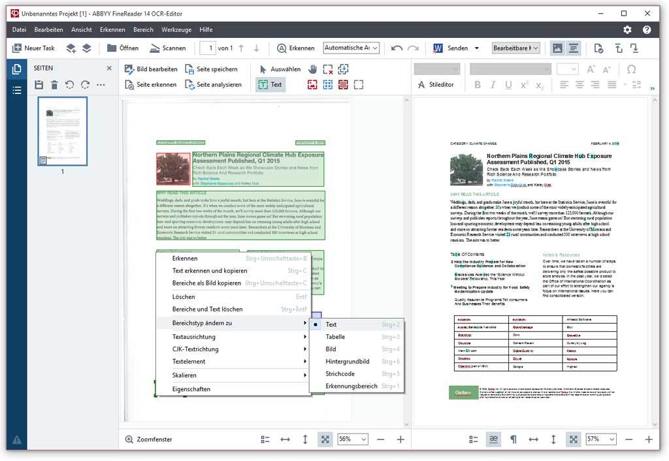Select page 1 thumbnail

coord(62,131)
